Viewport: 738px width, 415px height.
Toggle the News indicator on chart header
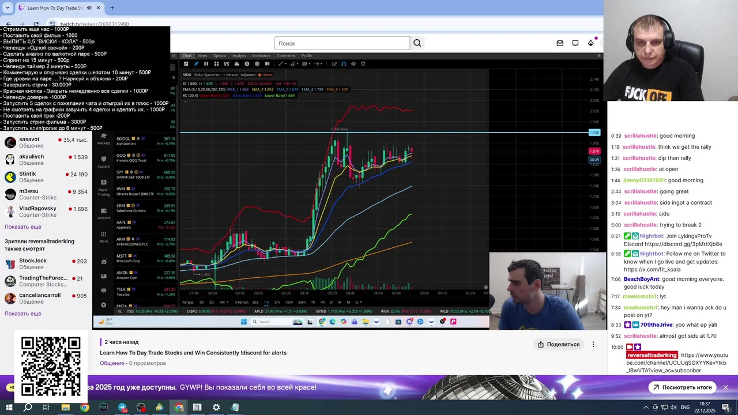[265, 75]
